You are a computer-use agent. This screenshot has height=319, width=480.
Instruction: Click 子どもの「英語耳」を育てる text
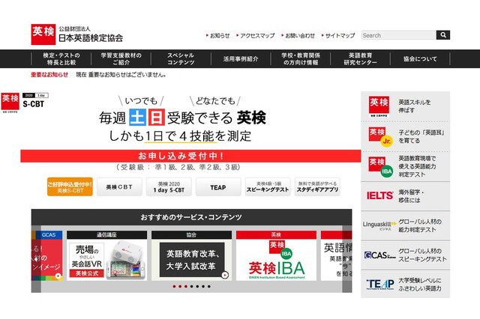[x=421, y=136]
